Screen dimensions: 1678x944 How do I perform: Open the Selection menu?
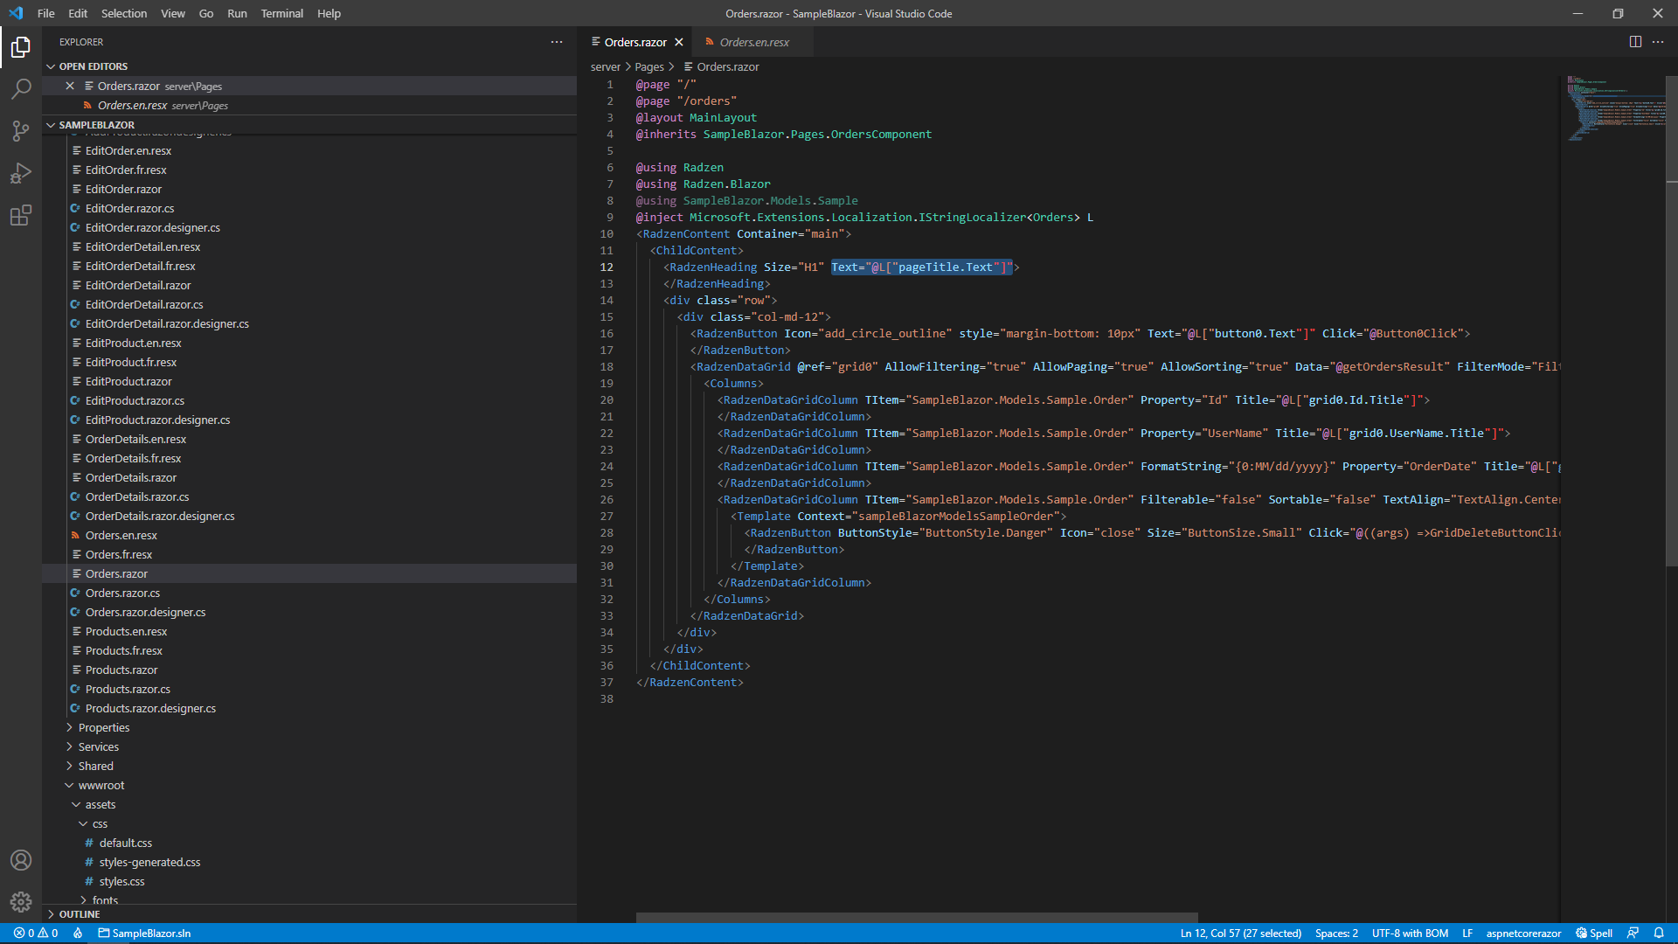click(124, 13)
